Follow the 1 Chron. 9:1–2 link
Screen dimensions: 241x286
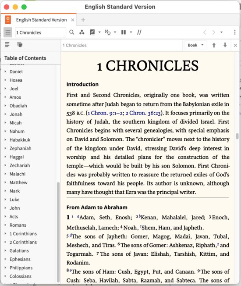coord(105,113)
